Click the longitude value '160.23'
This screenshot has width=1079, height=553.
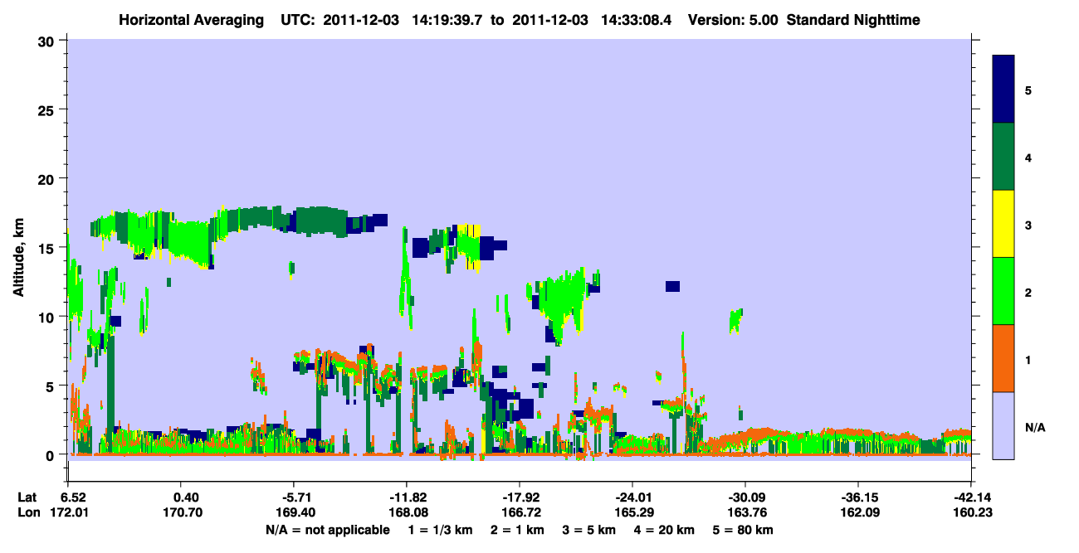coord(971,512)
